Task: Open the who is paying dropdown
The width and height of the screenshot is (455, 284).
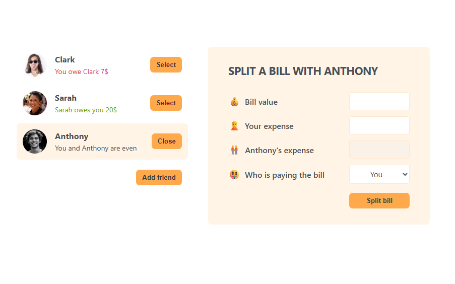Action: pyautogui.click(x=379, y=175)
